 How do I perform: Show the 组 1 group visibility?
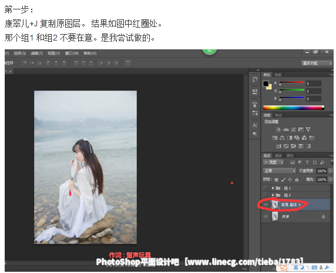266,188
